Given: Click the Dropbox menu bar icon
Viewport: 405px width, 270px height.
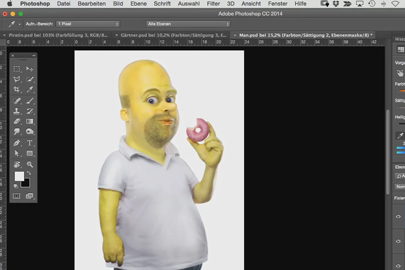Looking at the screenshot, I should pyautogui.click(x=336, y=4).
